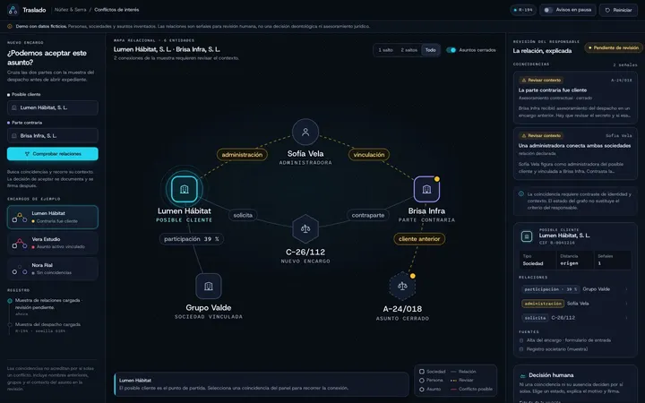645x403 pixels.
Task: Select the Todo depth option
Action: coord(431,50)
